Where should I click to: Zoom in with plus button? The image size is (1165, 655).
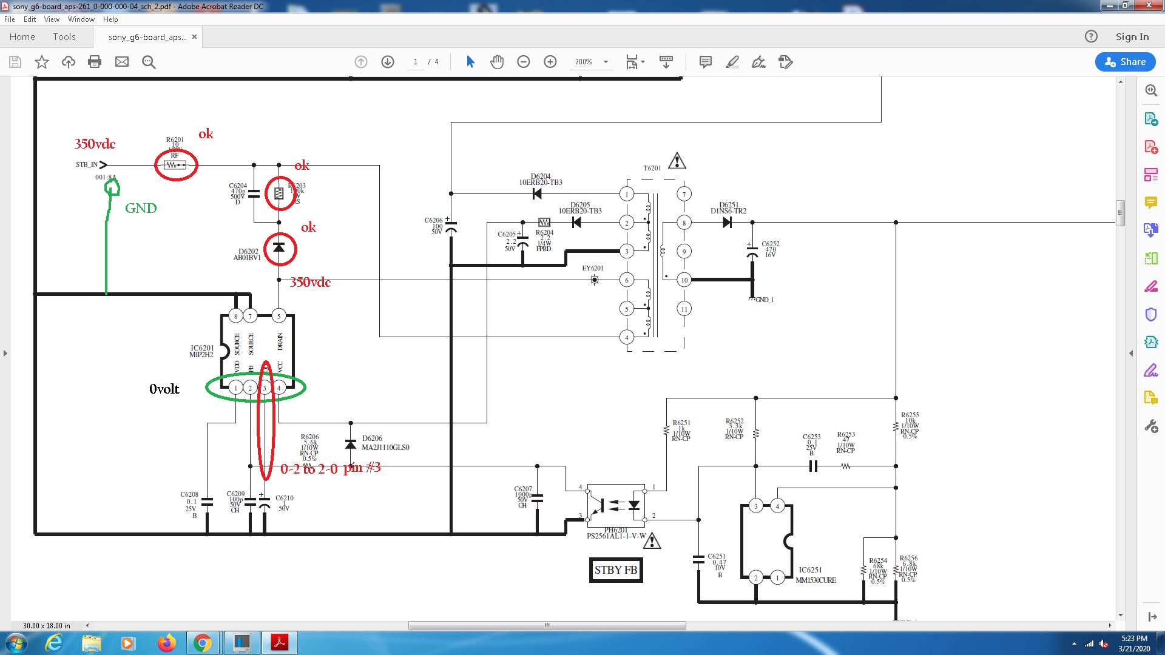pyautogui.click(x=550, y=62)
